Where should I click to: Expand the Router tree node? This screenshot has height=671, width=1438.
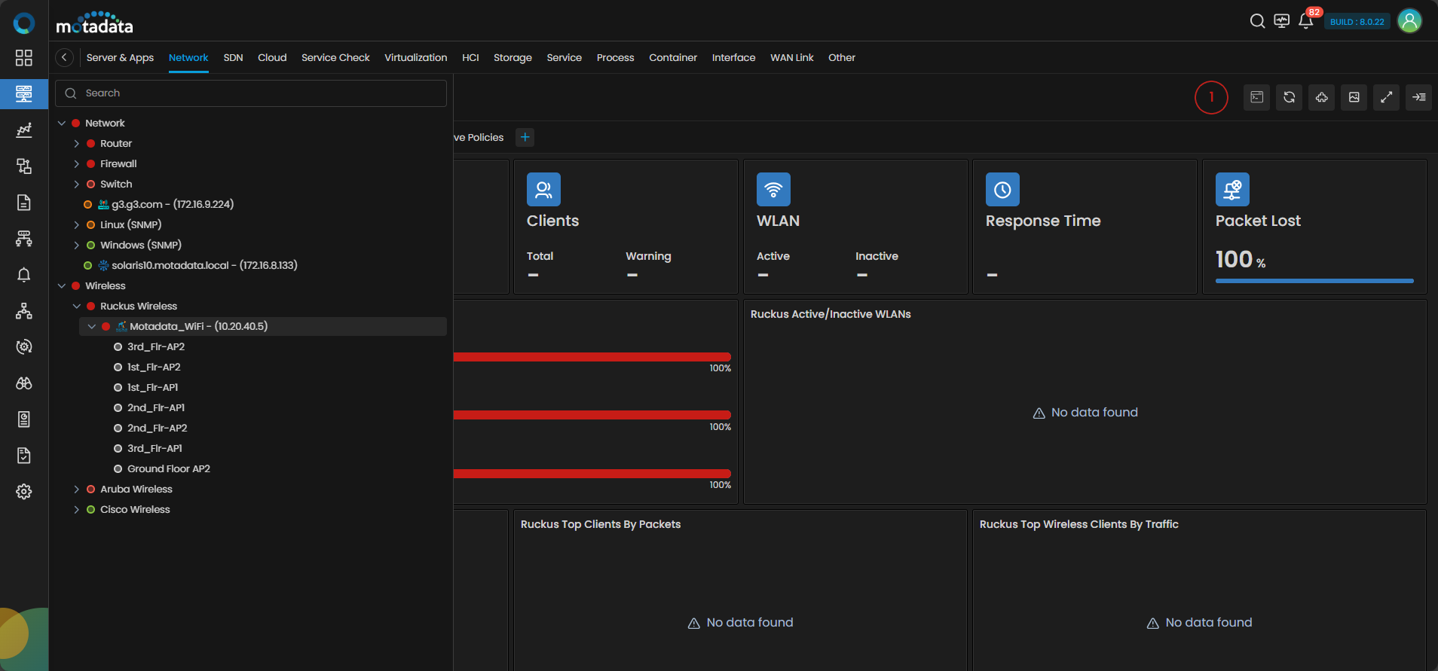tap(76, 144)
